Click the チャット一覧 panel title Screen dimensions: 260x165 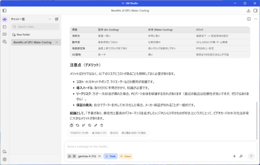[18, 19]
